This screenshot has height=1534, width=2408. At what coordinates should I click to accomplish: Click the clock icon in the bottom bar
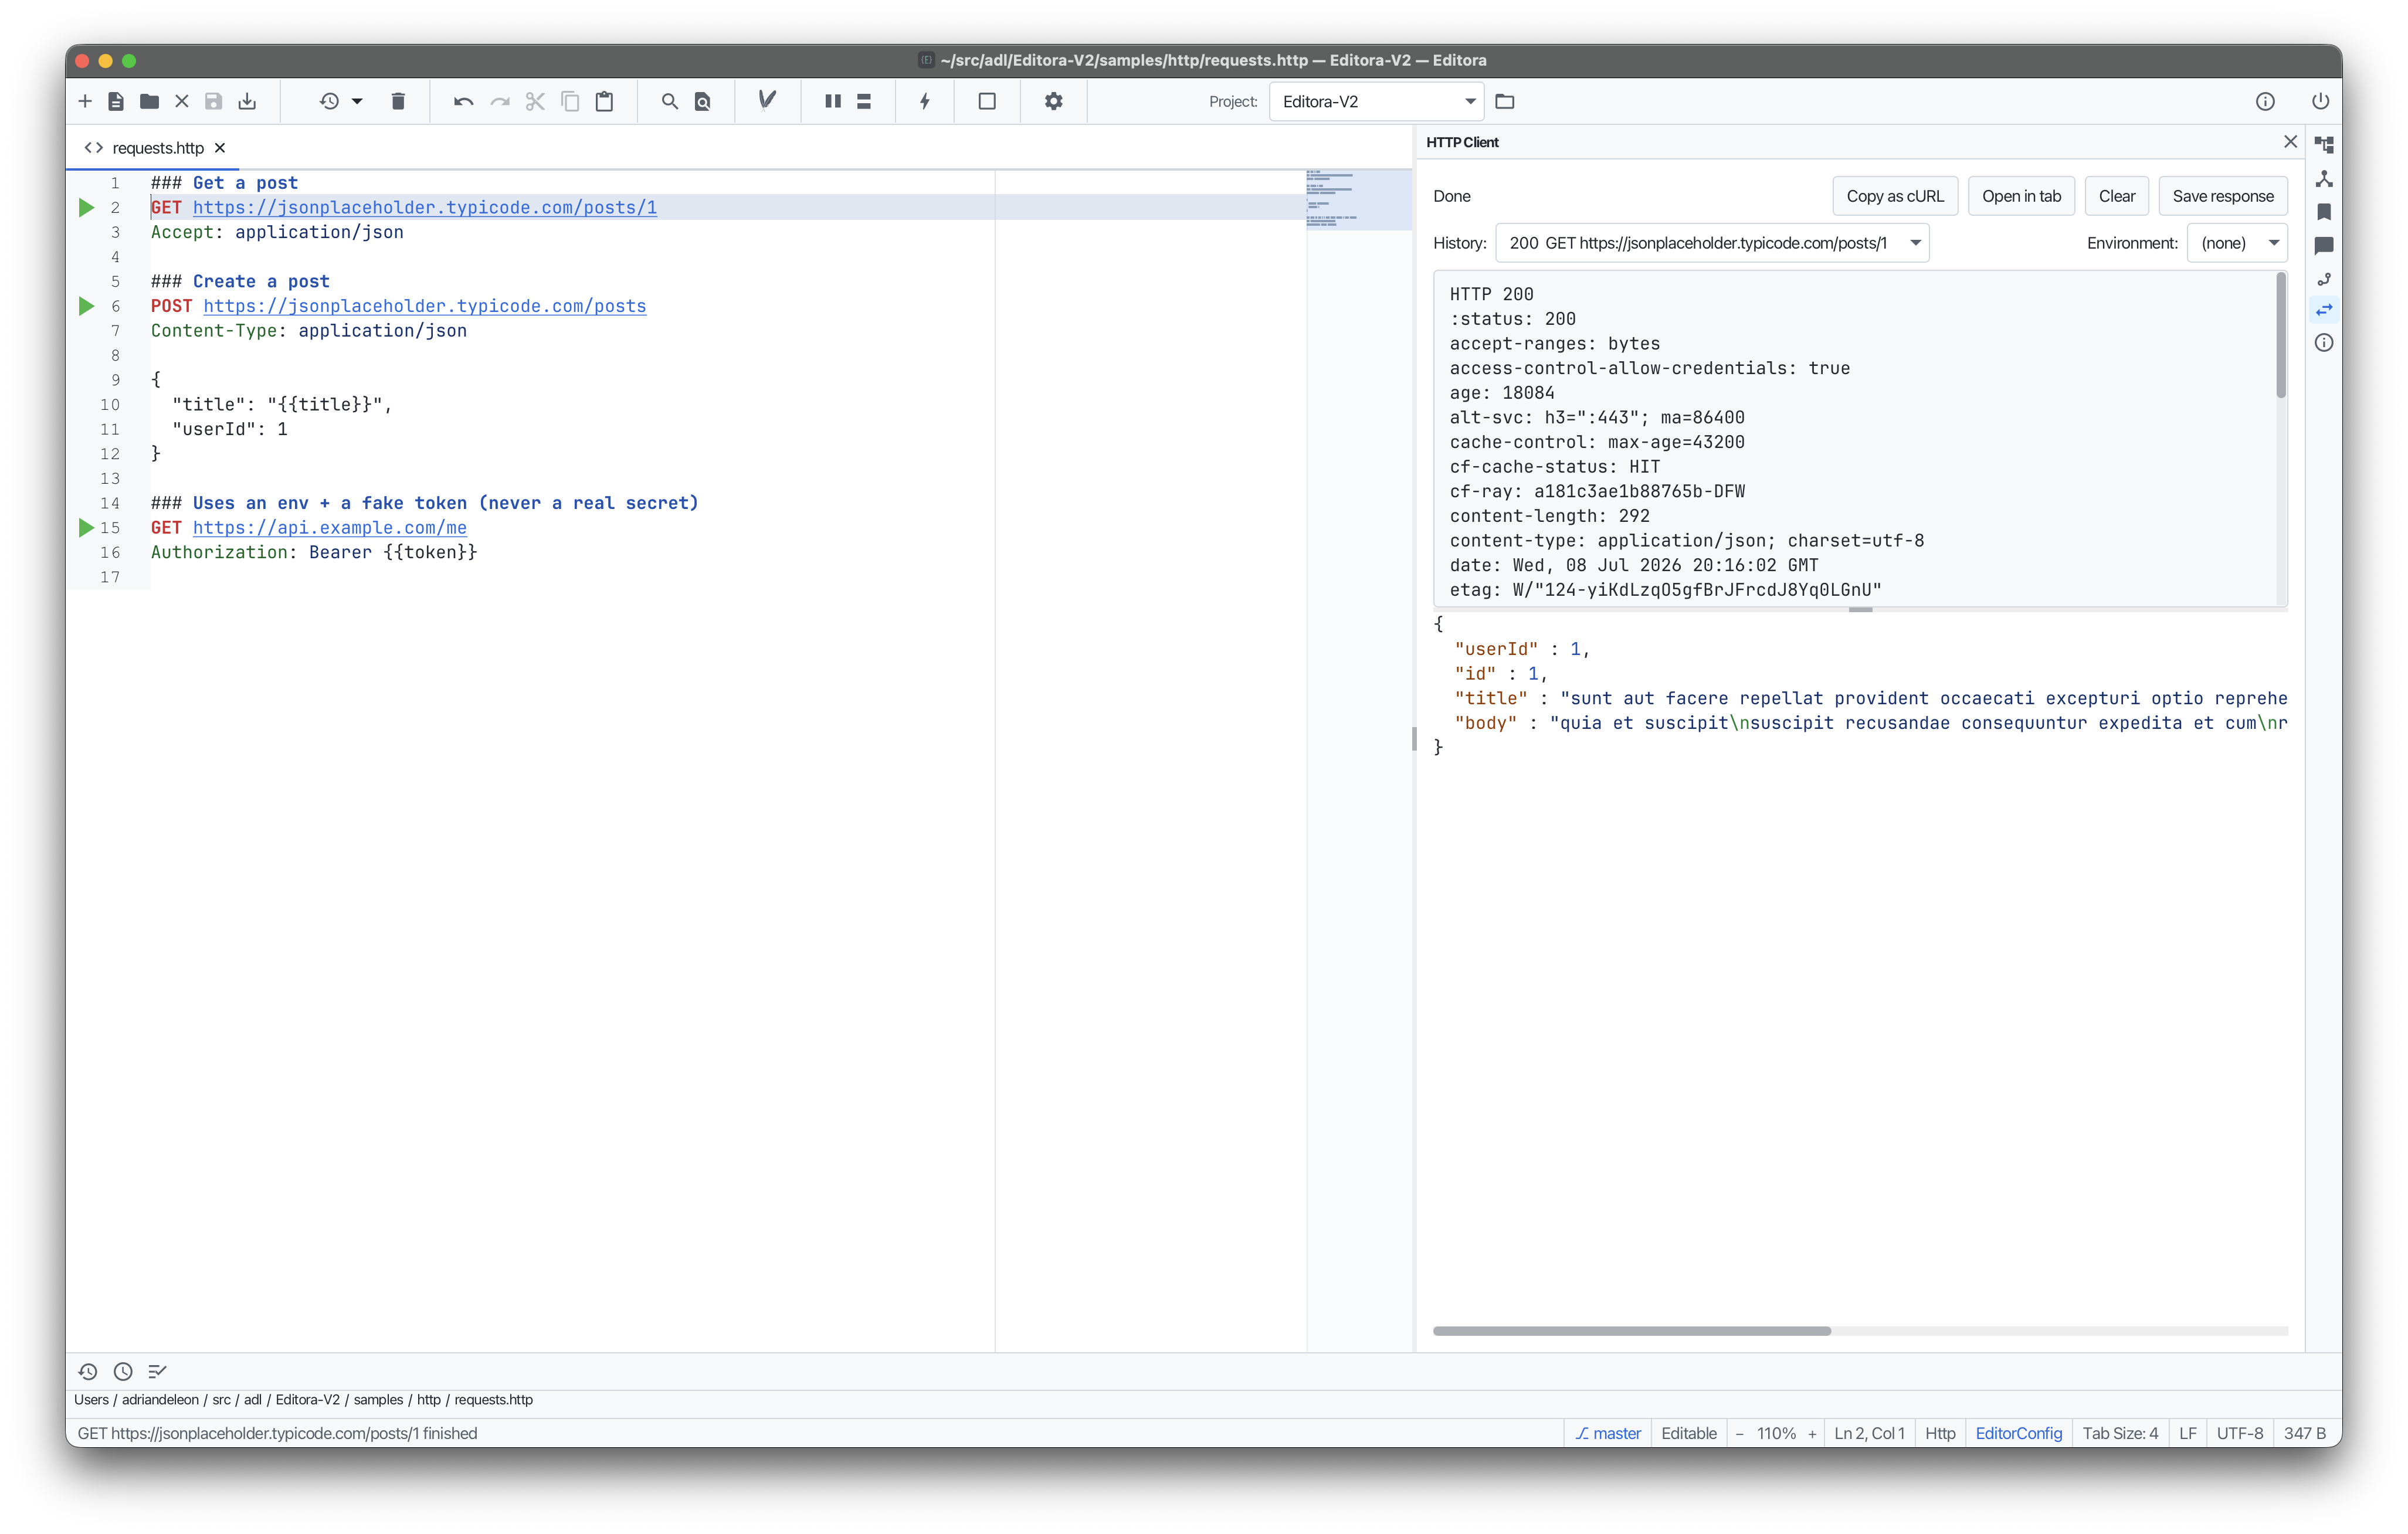coord(123,1372)
